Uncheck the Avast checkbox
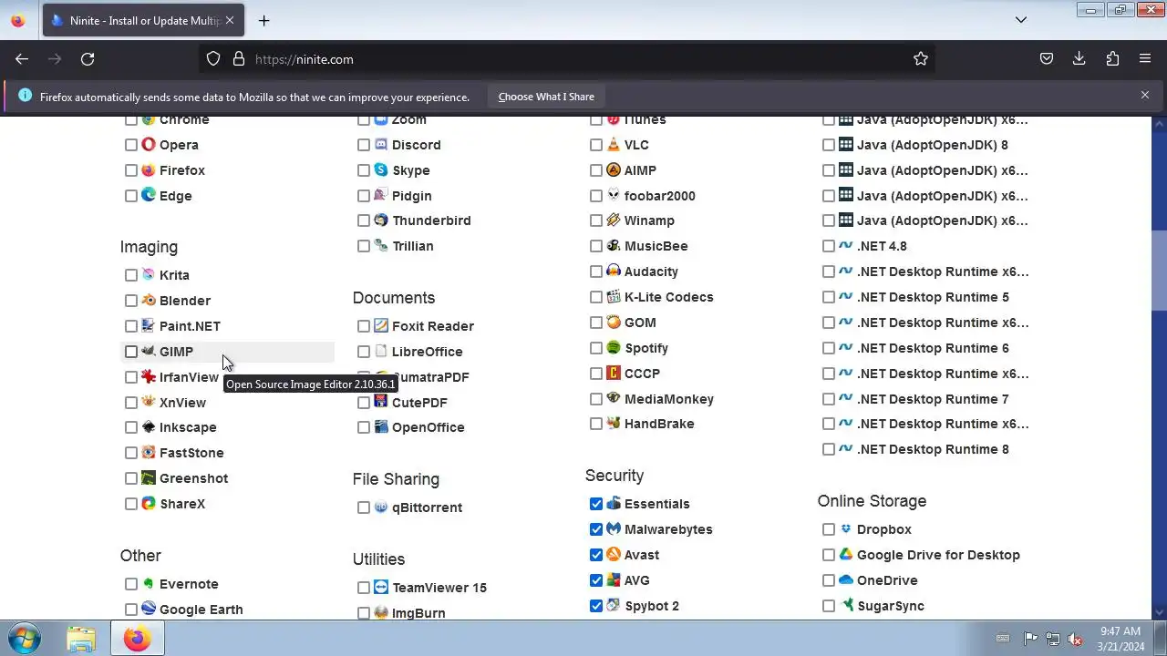Image resolution: width=1167 pixels, height=656 pixels. 596,555
